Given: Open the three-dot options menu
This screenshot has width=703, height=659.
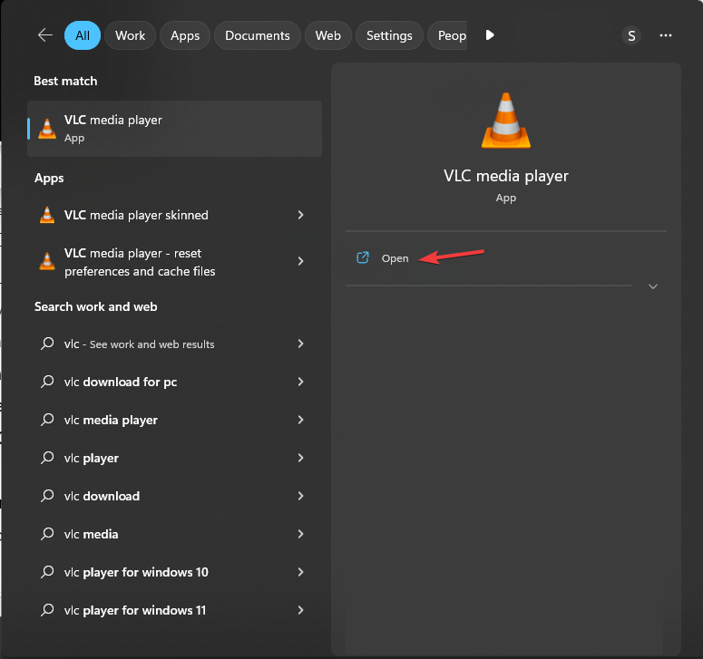Looking at the screenshot, I should pos(666,35).
